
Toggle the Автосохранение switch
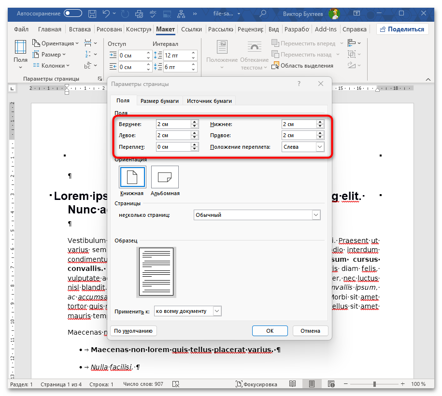click(x=73, y=13)
